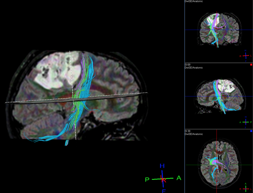Click the SI 30 label in axial view

[187, 131]
